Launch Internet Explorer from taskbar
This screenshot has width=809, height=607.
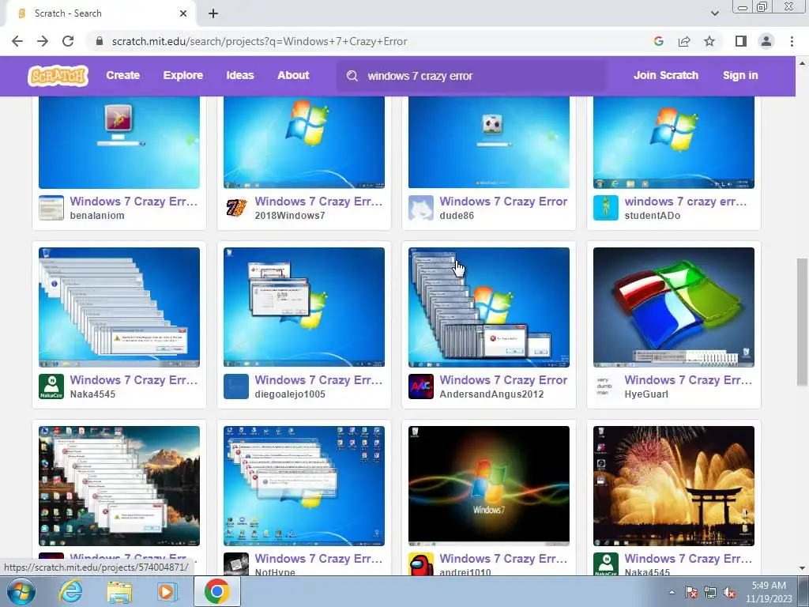(70, 591)
